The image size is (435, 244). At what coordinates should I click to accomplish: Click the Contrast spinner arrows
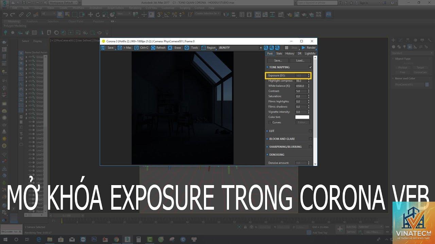point(309,91)
